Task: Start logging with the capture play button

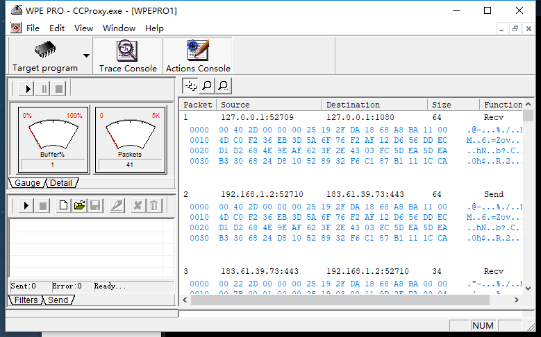Action: (27, 89)
